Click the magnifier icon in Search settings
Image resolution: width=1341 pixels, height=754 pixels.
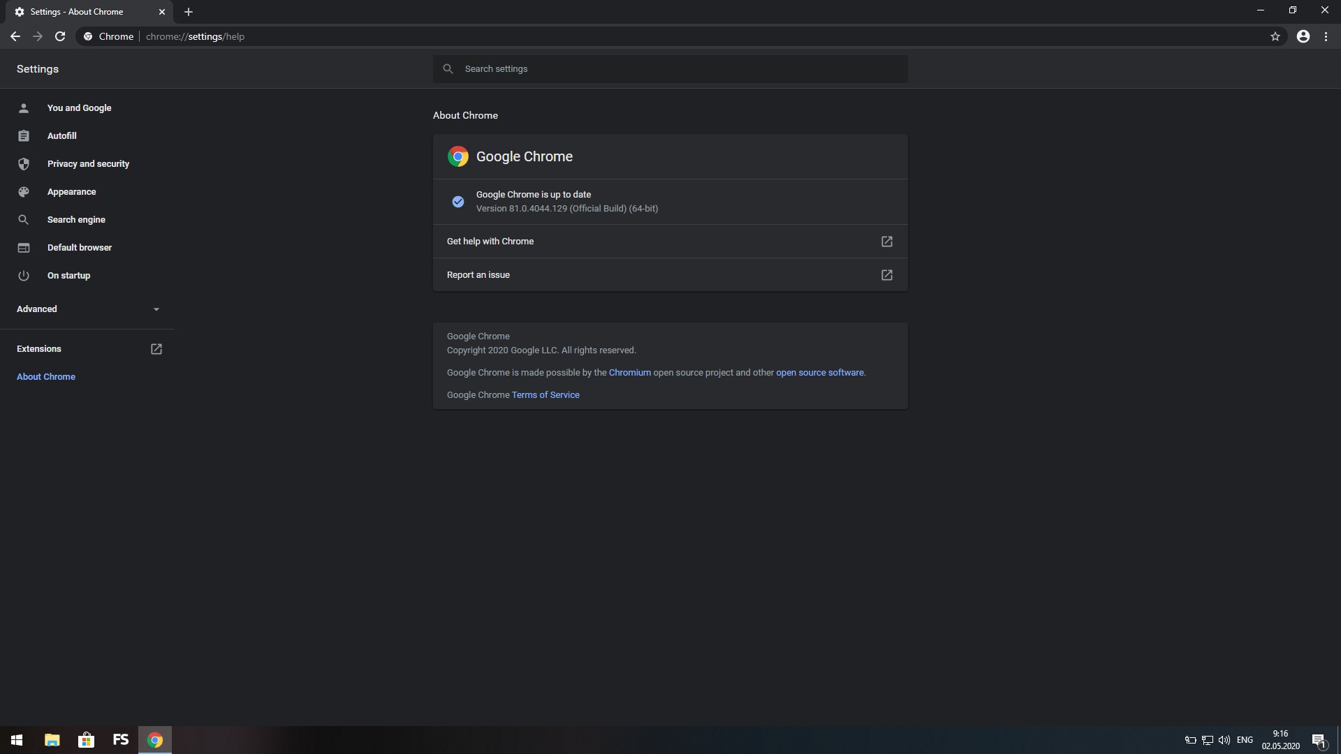click(x=448, y=69)
